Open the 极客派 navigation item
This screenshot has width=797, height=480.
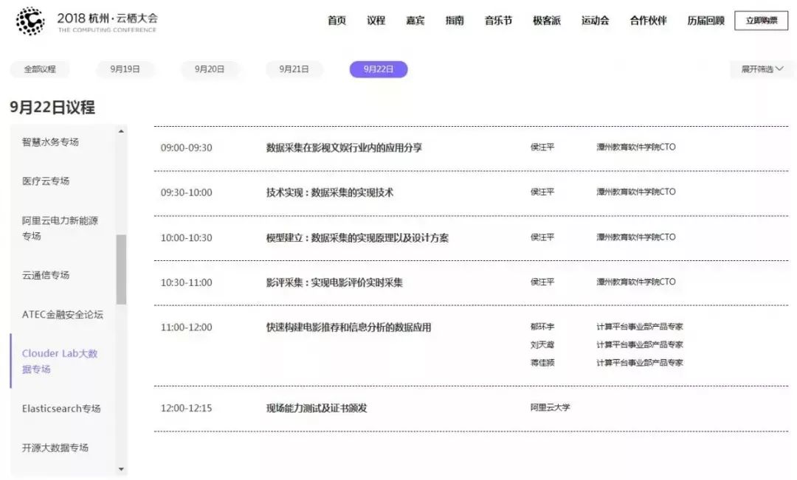(x=546, y=21)
